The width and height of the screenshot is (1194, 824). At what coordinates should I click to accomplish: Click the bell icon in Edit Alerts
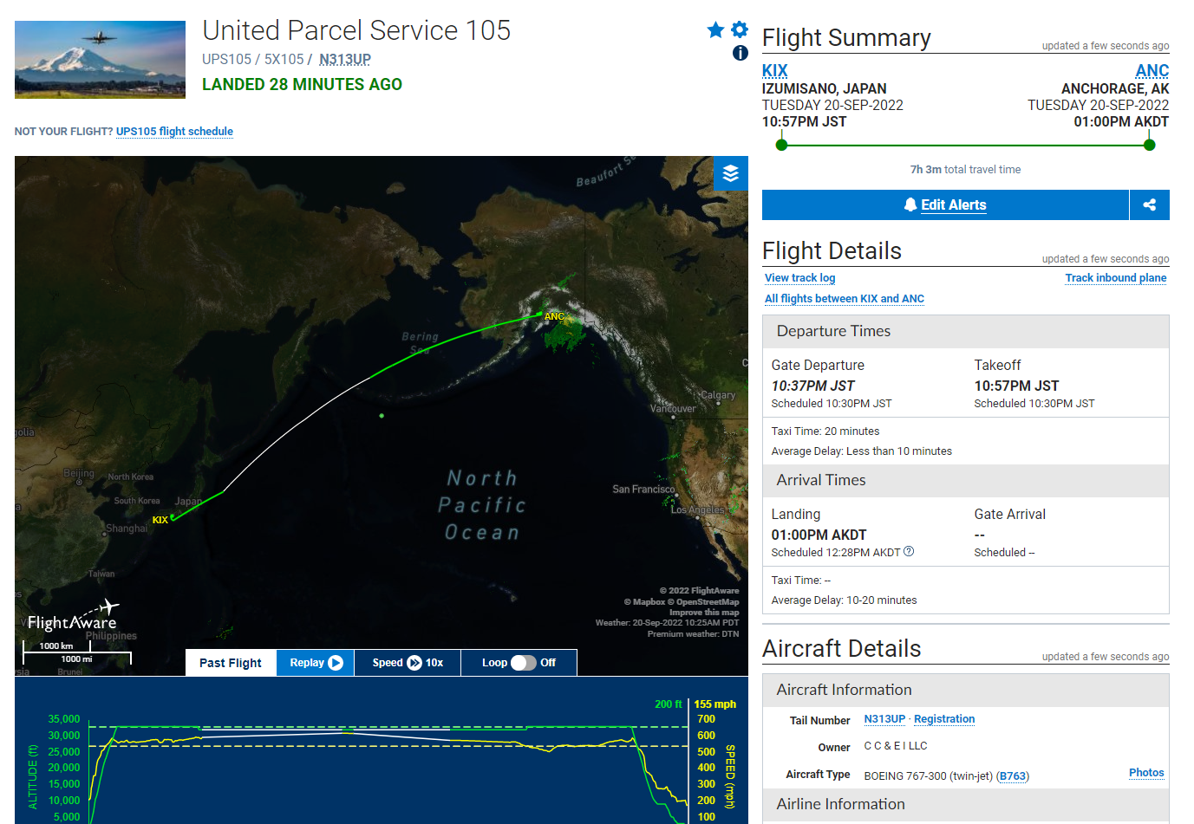tap(910, 204)
